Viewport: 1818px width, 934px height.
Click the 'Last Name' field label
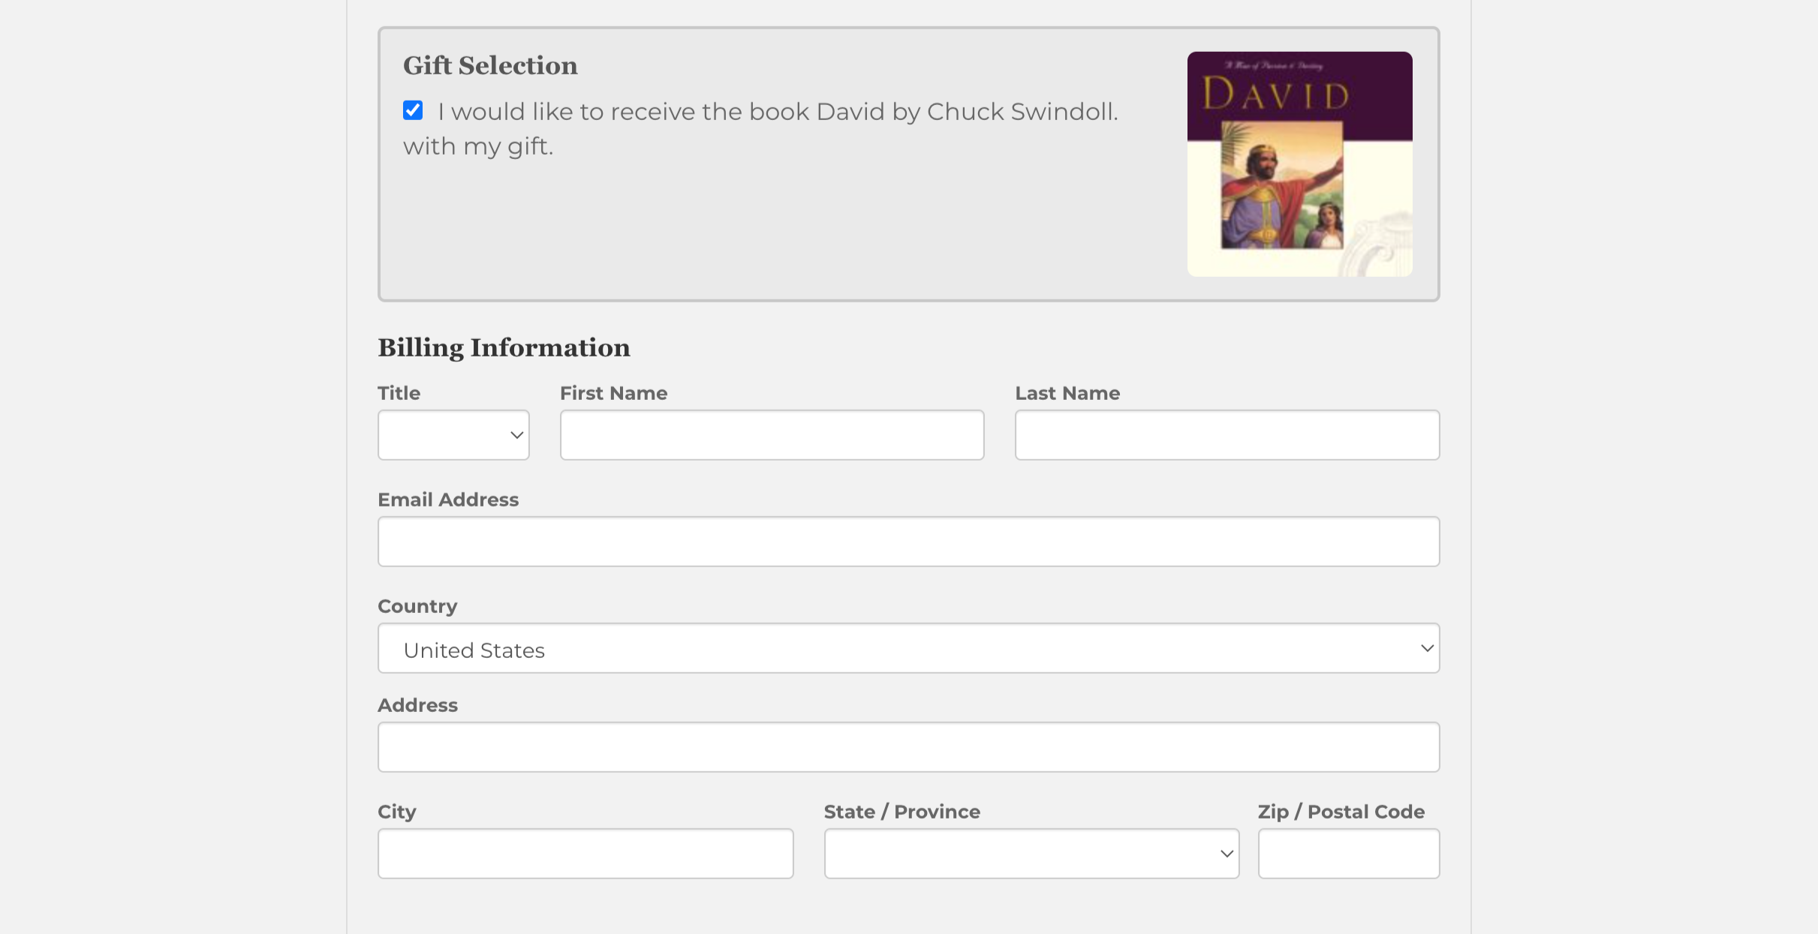[1067, 393]
